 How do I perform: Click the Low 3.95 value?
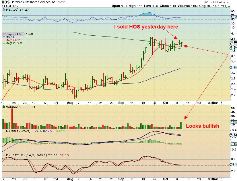click(151, 6)
